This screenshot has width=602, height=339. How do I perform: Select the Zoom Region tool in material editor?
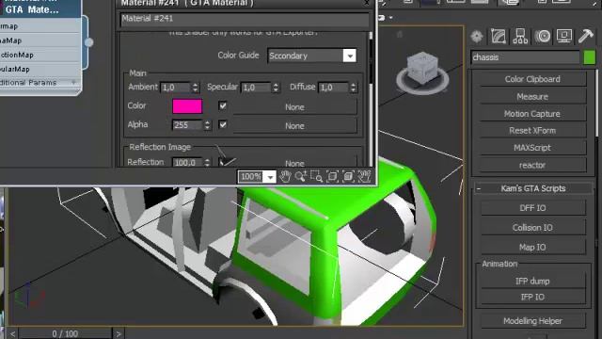(x=316, y=176)
